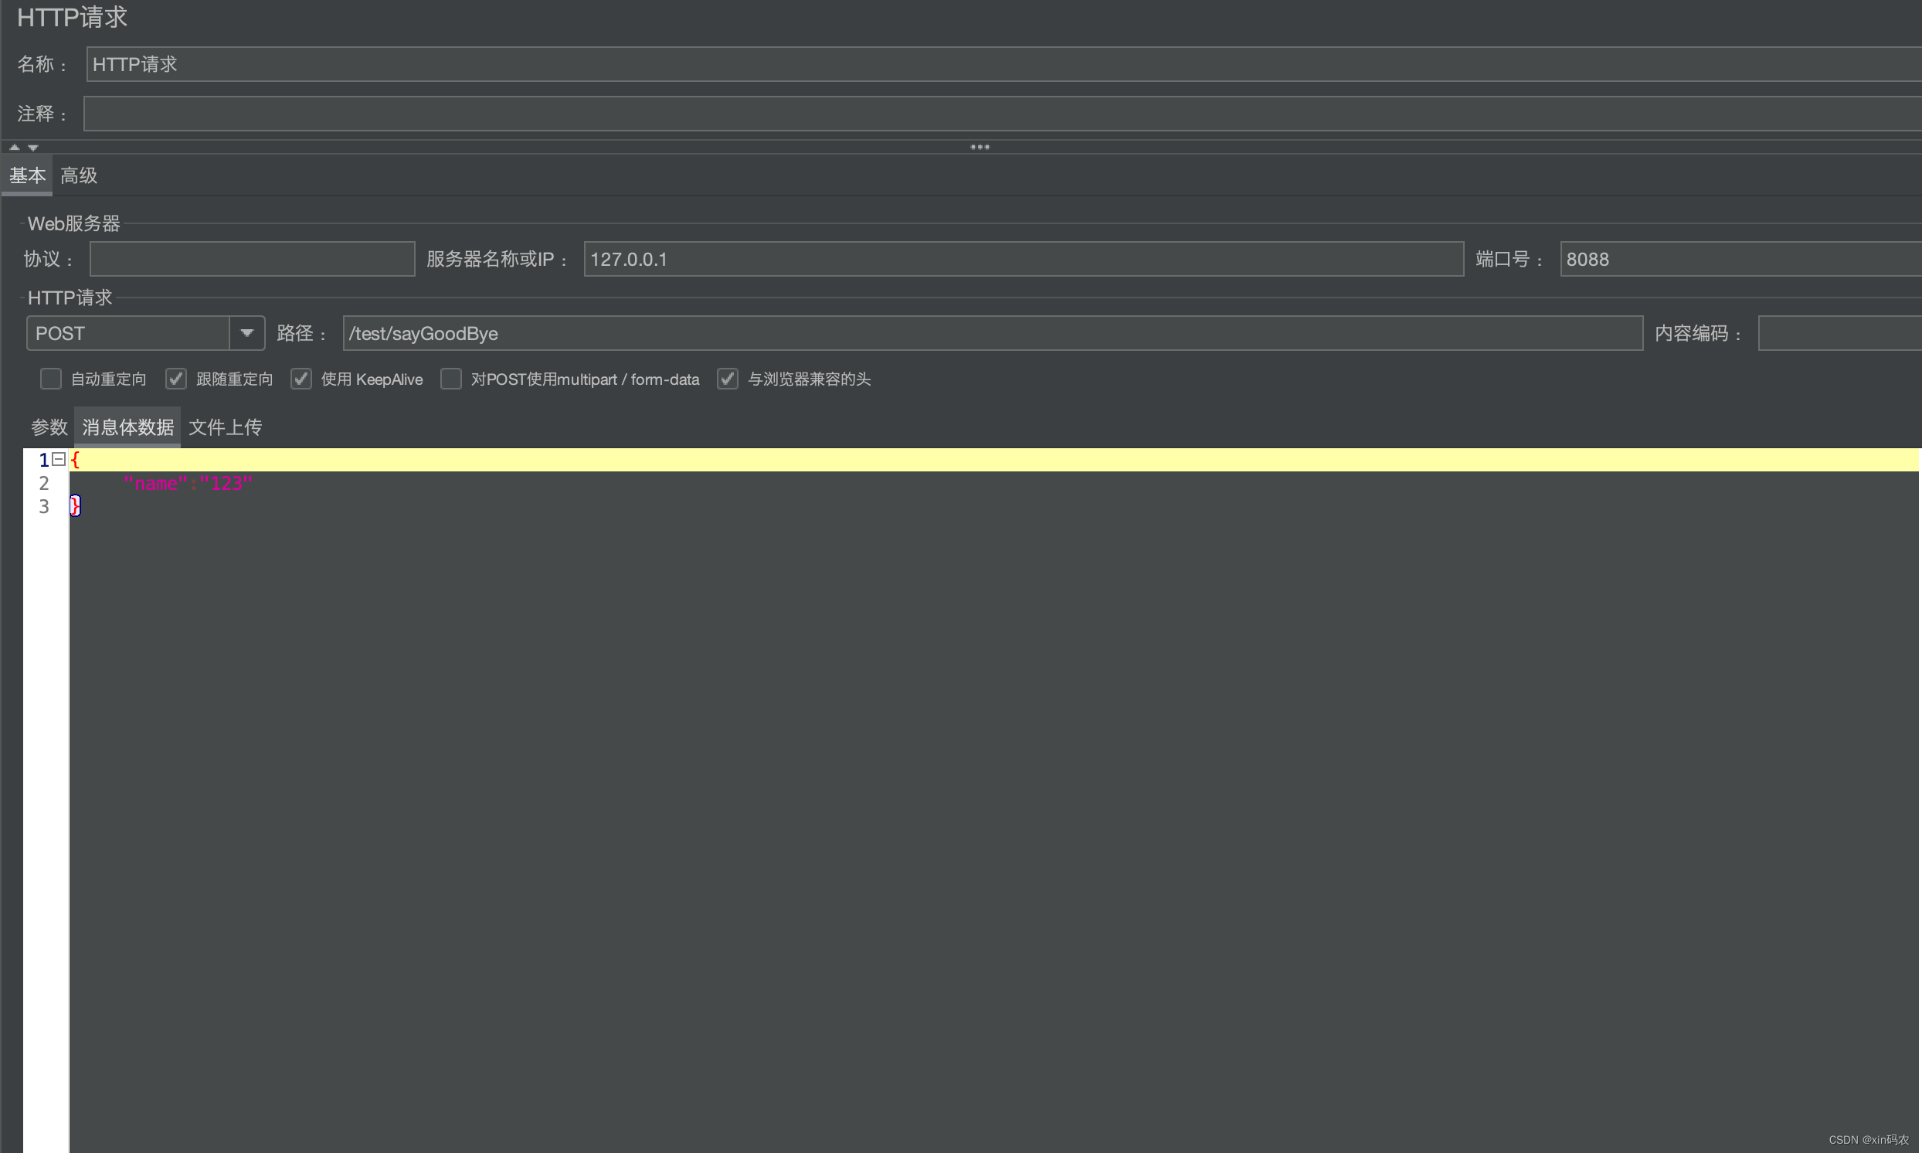
Task: Open the 参数 tab
Action: [x=48, y=427]
